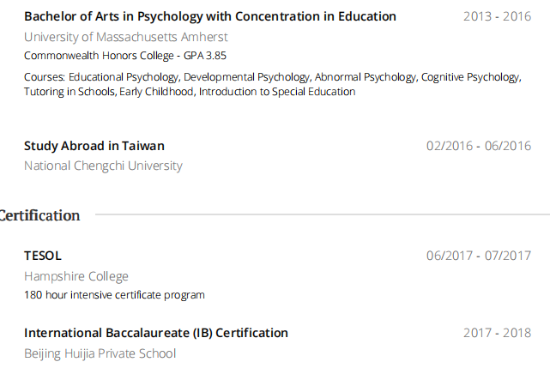This screenshot has width=550, height=368.
Task: Click Introduction to Special Education course
Action: [x=277, y=92]
